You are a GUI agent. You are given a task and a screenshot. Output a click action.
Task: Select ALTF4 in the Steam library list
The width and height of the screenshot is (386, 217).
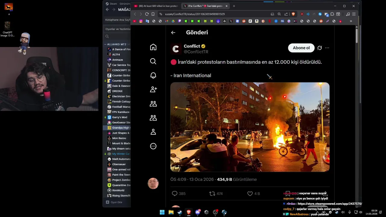coord(116,55)
